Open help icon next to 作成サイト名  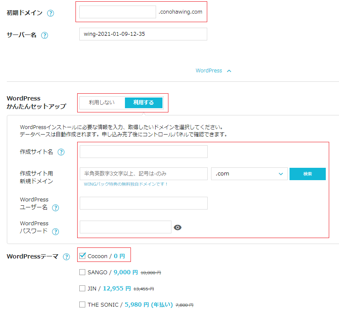[x=61, y=152]
